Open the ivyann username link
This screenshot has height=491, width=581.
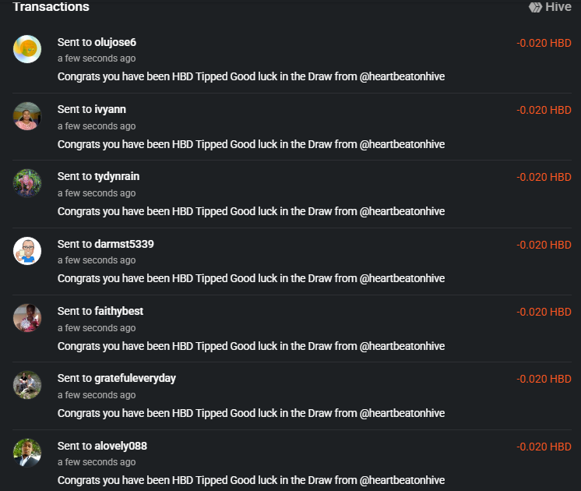(x=110, y=109)
